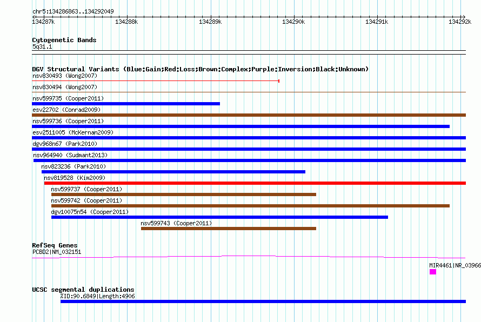Click the nsv819528 (Kim2009) label

[x=75, y=178]
